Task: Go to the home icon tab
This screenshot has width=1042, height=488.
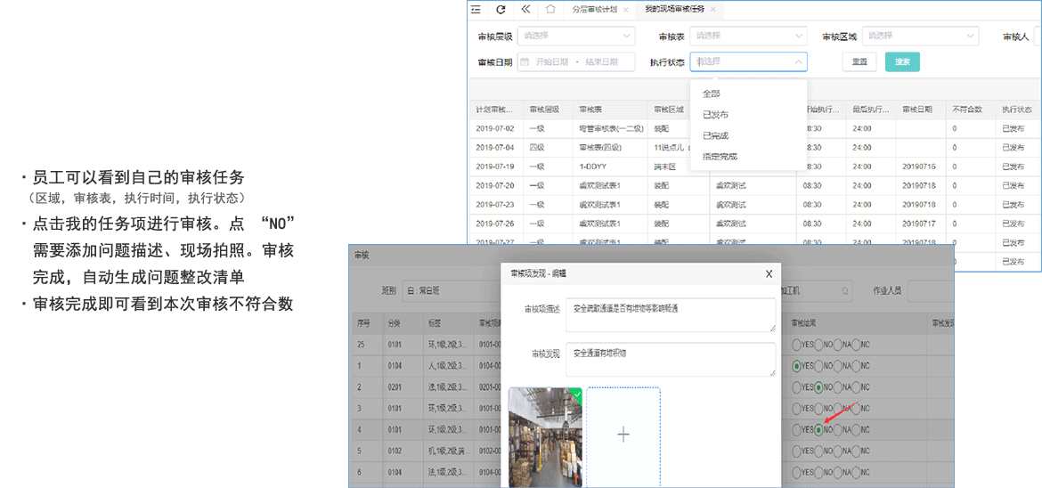Action: click(x=550, y=9)
